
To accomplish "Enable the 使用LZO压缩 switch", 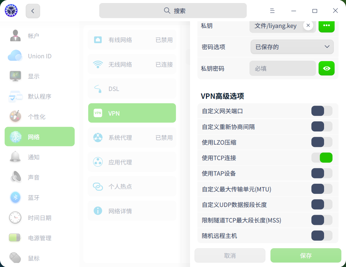I will coord(322,142).
